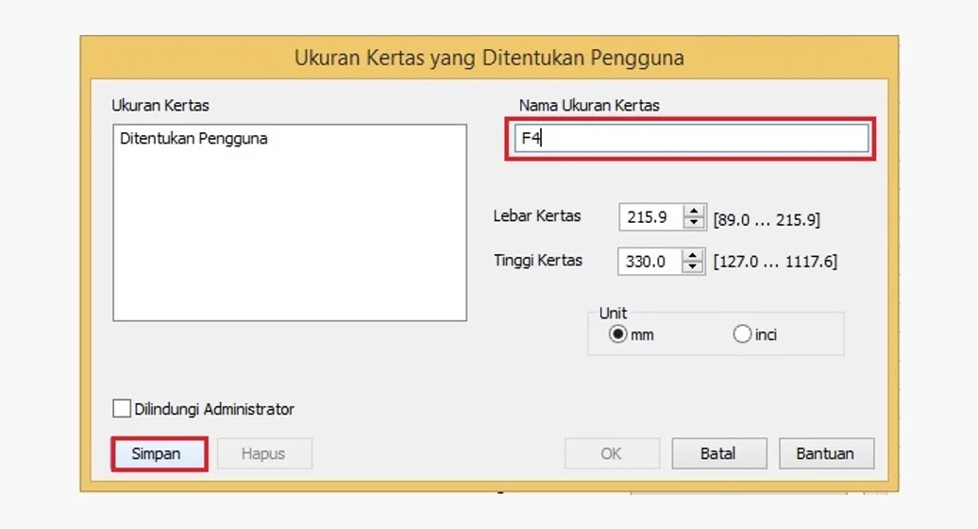Decrease Tinggi Kertas with down arrow
The height and width of the screenshot is (529, 978).
pos(692,267)
